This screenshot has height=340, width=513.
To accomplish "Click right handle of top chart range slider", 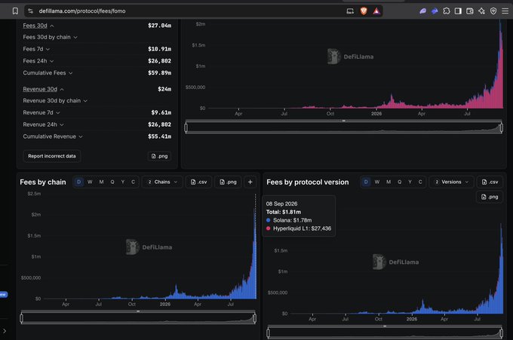I will 501,127.
